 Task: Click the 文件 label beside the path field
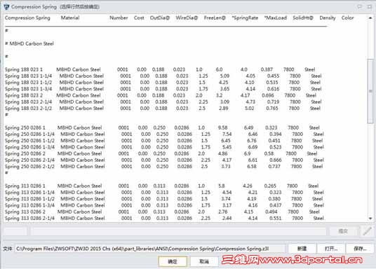pos(8,249)
